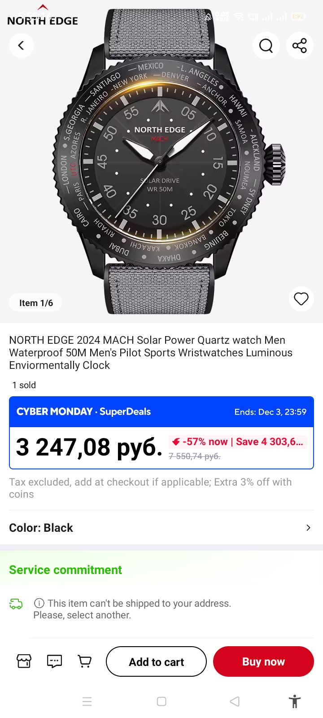Tap the delivery truck icon
The height and width of the screenshot is (718, 323).
[16, 604]
